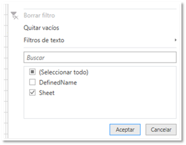Select the DefinedName list item label
The width and height of the screenshot is (186, 145).
[x=58, y=82]
